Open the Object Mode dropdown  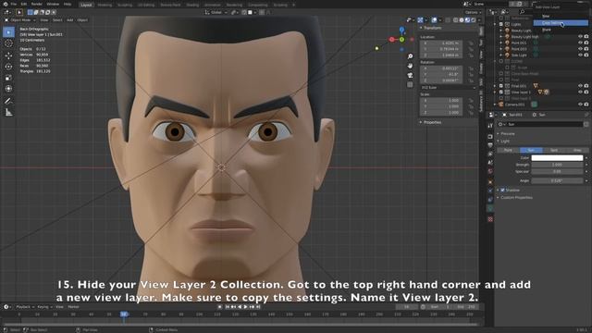tap(20, 20)
